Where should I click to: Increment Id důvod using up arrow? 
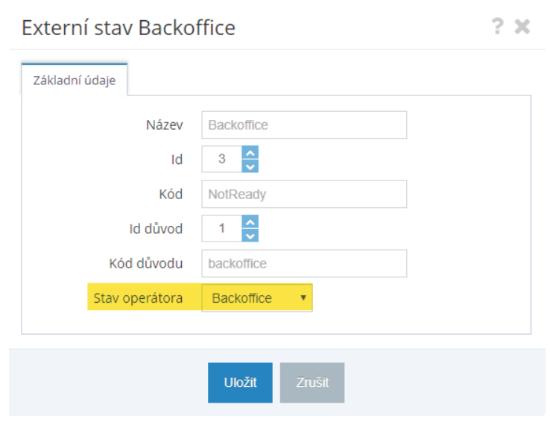click(250, 222)
